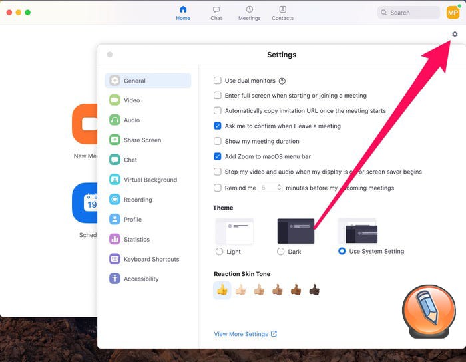Select the darkest thumbs-up skin tone
The height and width of the screenshot is (362, 466).
[x=314, y=290]
